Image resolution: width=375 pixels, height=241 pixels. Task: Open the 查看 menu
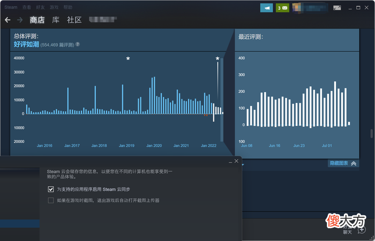tap(27, 7)
